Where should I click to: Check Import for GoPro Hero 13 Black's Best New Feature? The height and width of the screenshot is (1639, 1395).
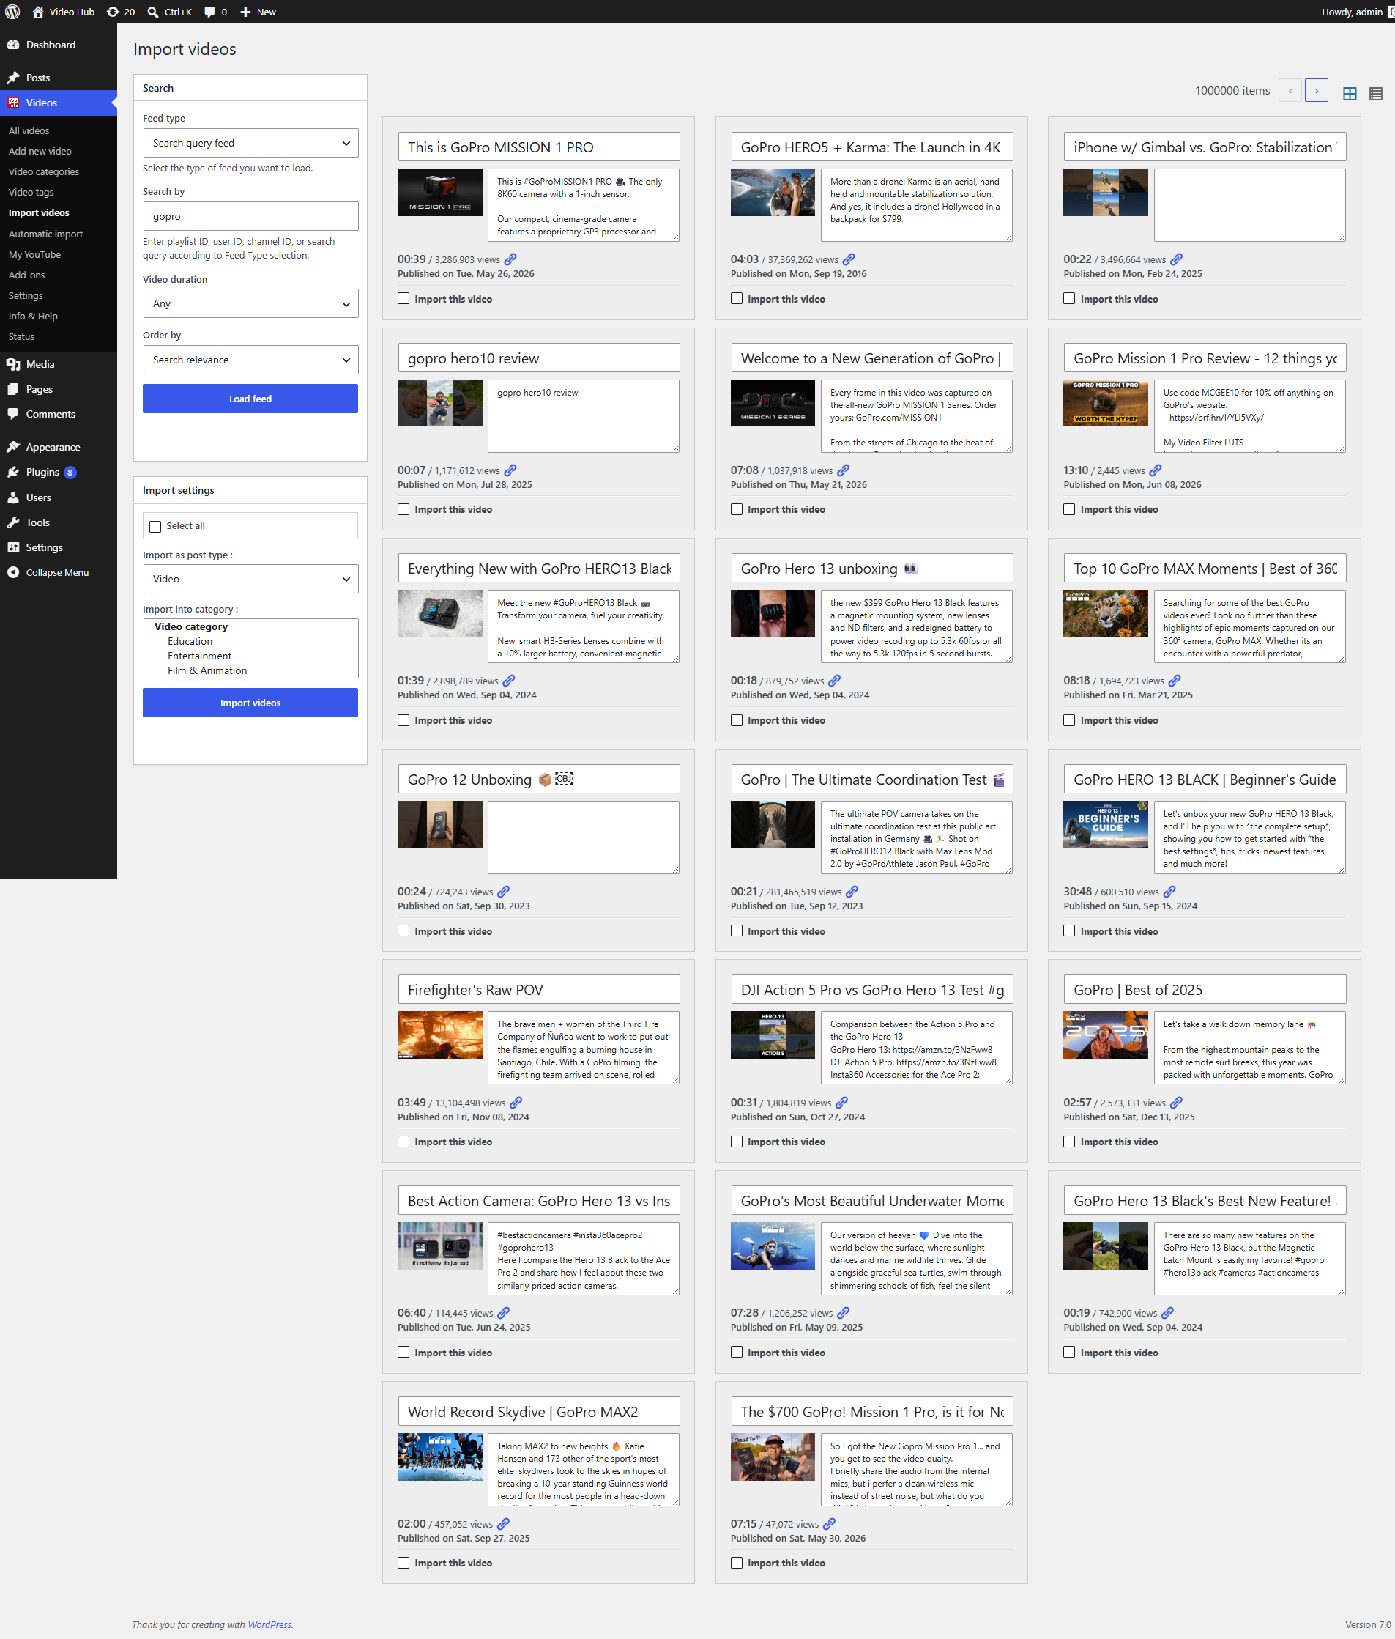[x=1069, y=1353]
